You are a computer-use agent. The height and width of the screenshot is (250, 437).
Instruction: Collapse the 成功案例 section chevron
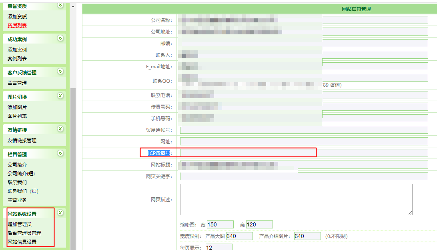(x=60, y=38)
